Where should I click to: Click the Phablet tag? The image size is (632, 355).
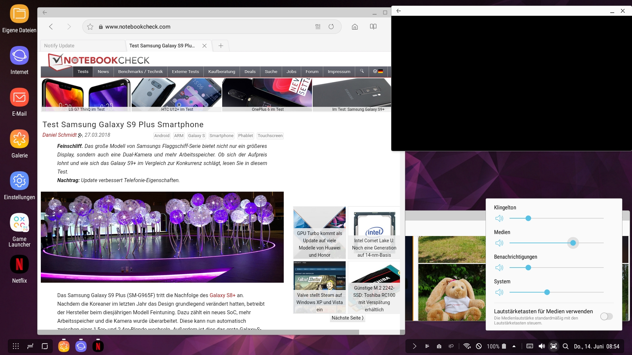pos(245,135)
